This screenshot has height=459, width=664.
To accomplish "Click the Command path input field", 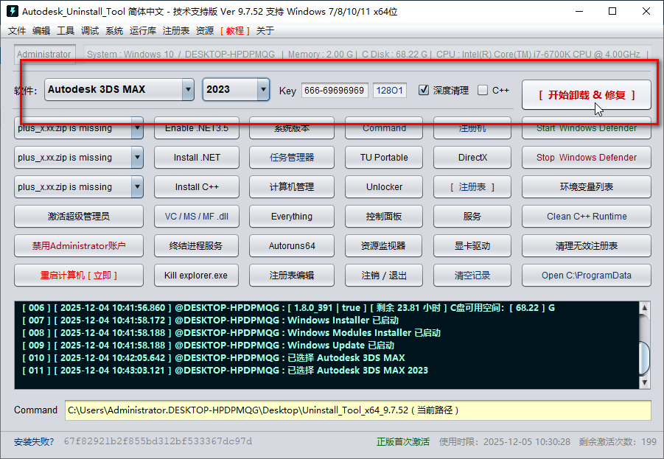I will click(358, 410).
